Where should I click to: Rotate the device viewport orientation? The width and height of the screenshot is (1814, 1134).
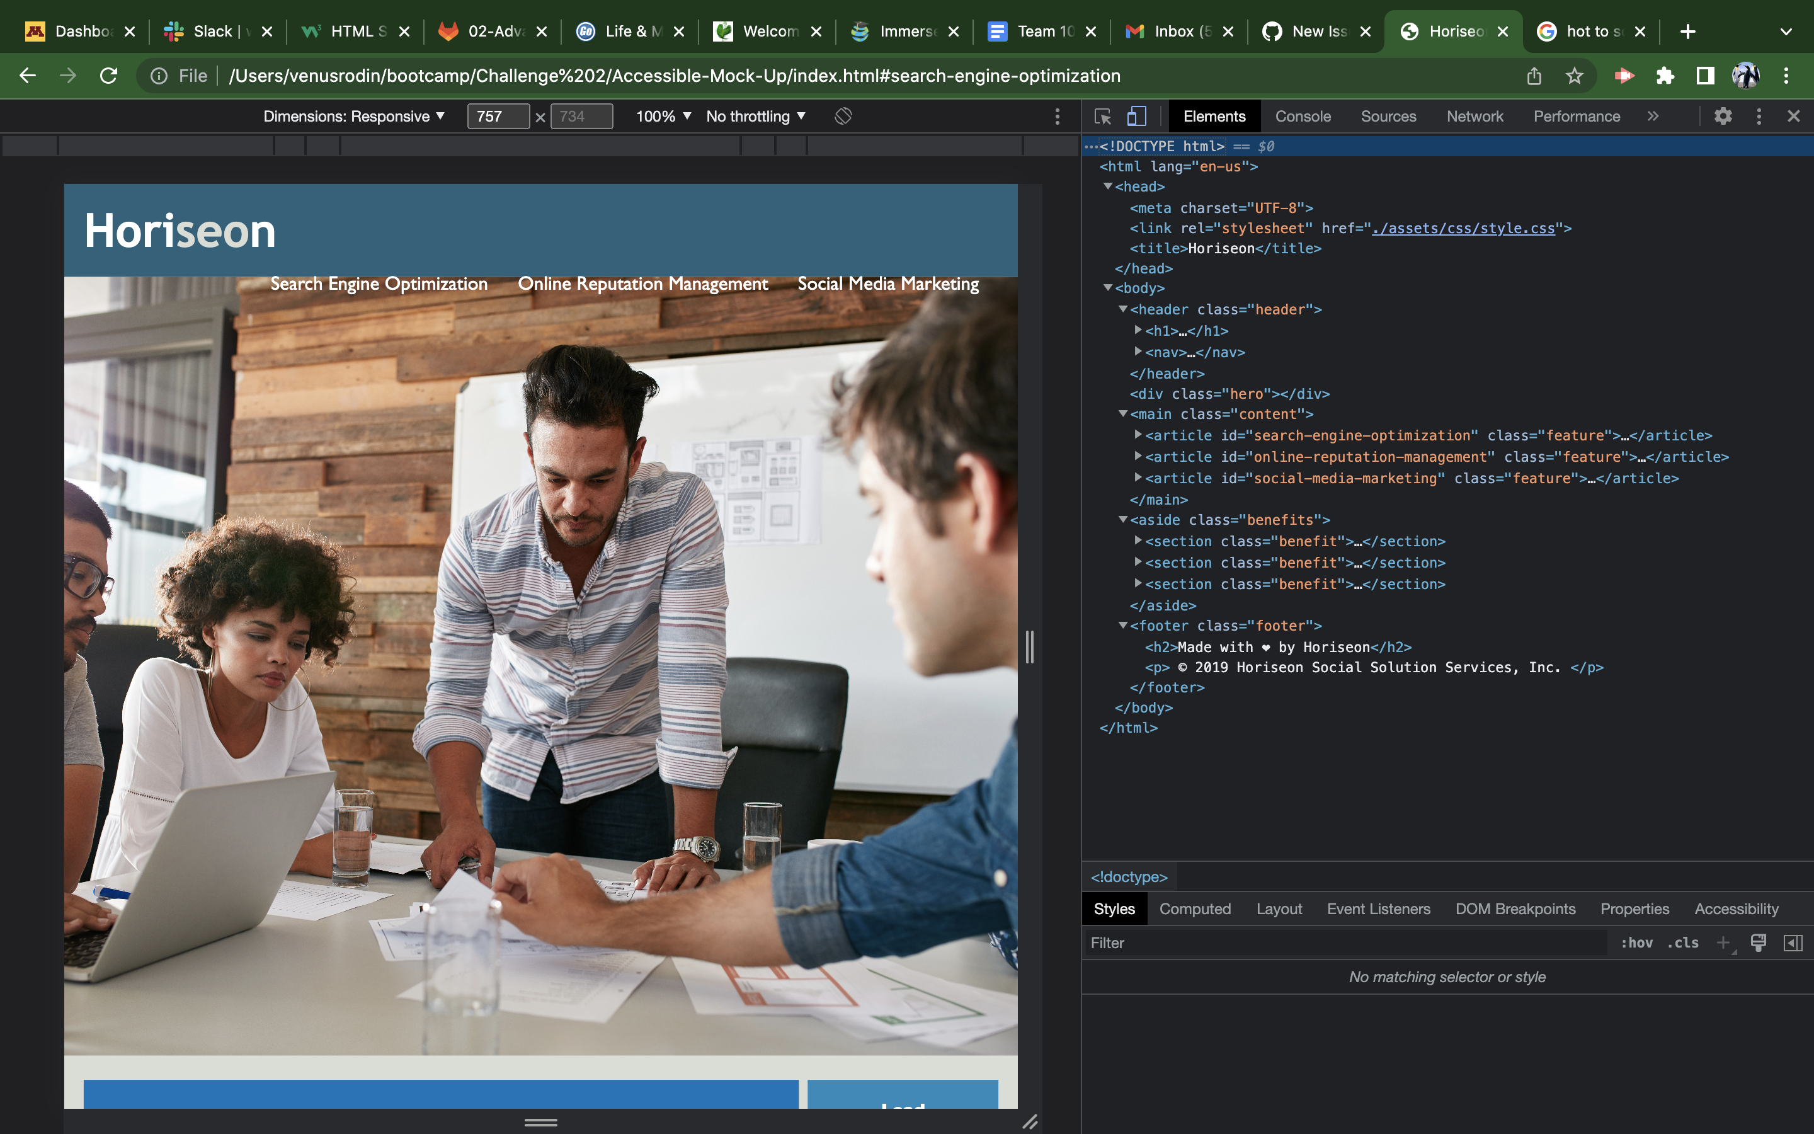tap(843, 117)
